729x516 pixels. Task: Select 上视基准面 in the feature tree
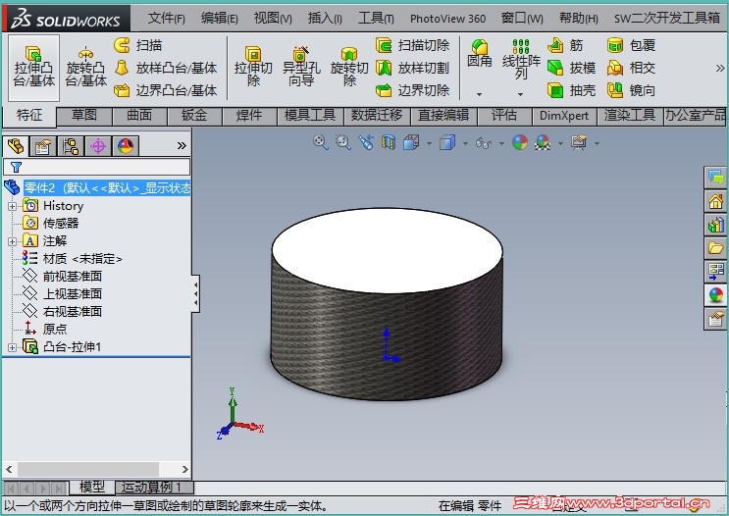tap(72, 293)
